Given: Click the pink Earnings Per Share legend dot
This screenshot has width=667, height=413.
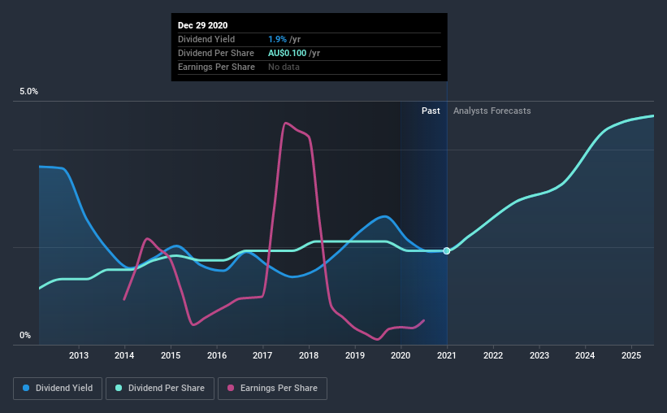Looking at the screenshot, I should coord(231,388).
